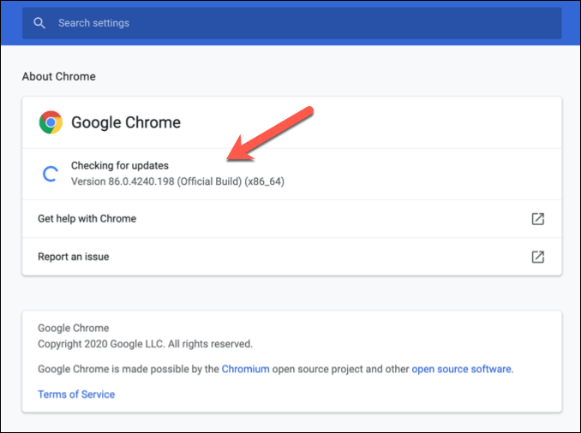Image resolution: width=581 pixels, height=433 pixels.
Task: Click the large Google Chrome title text
Action: [x=126, y=122]
